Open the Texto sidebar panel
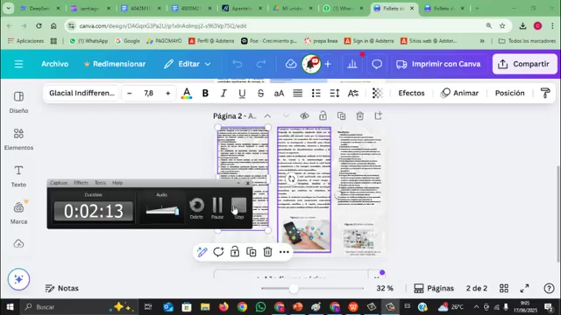 tap(18, 176)
